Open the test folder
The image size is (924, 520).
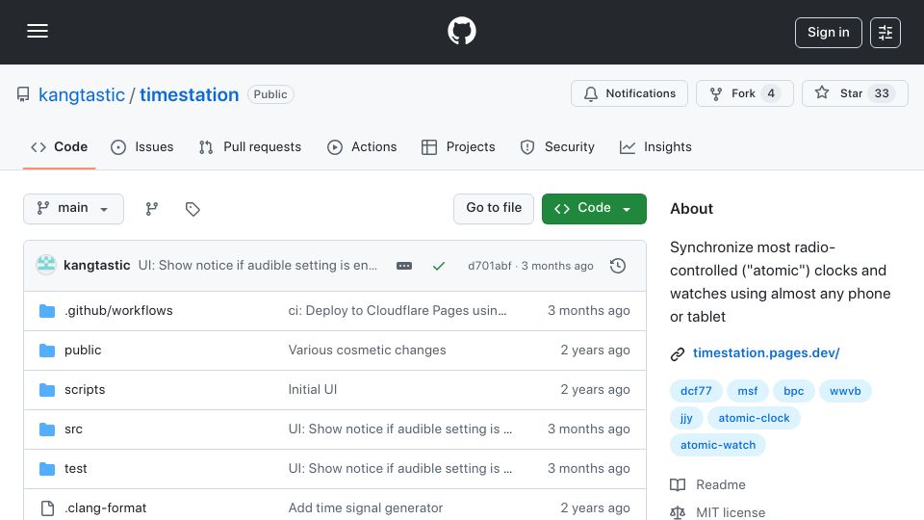coord(75,469)
